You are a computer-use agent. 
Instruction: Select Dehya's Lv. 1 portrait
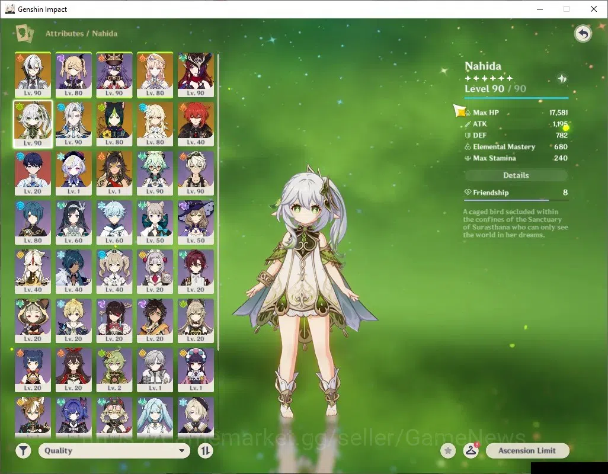click(x=114, y=173)
